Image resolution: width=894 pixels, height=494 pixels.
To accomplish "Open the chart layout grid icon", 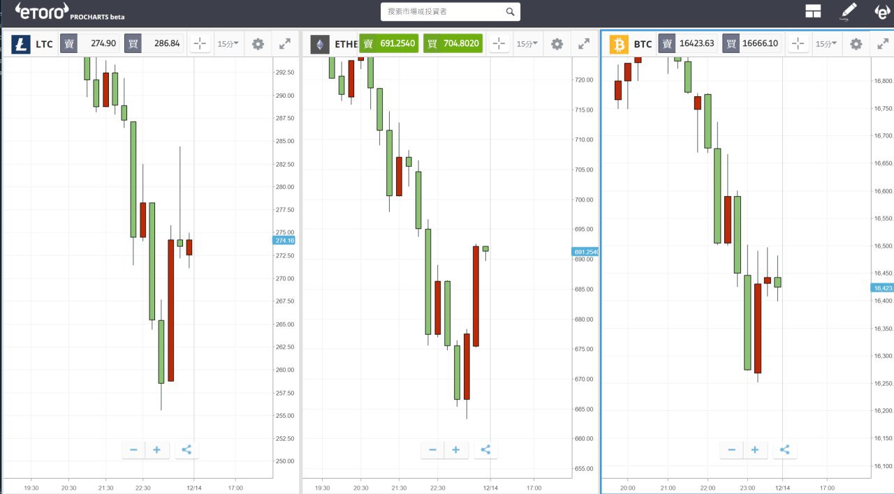I will click(813, 10).
